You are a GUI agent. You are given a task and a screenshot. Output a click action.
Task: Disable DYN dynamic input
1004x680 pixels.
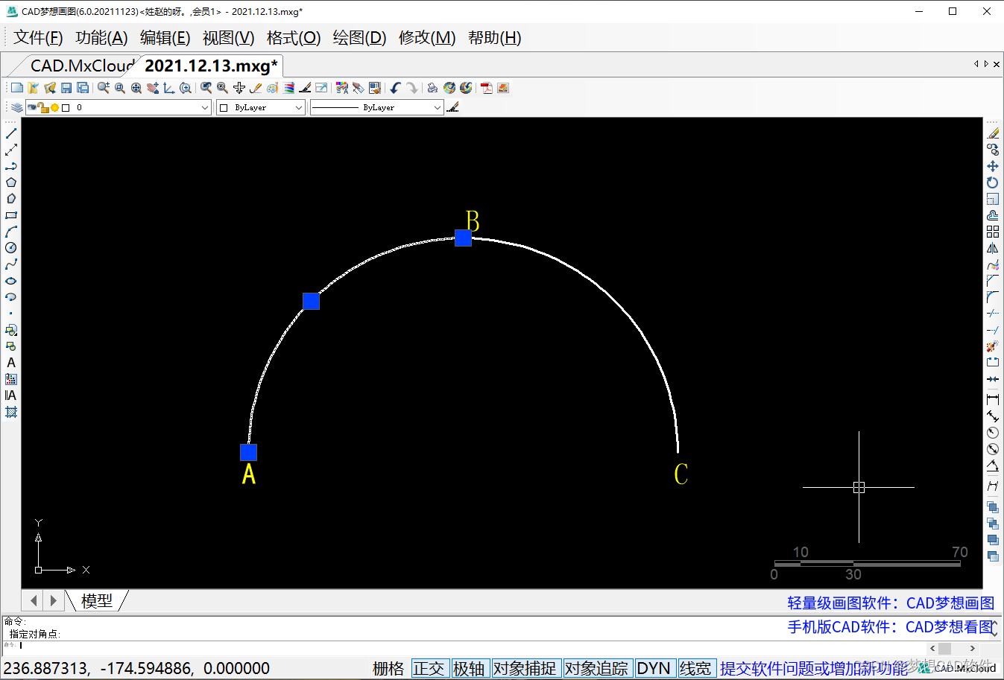(654, 668)
